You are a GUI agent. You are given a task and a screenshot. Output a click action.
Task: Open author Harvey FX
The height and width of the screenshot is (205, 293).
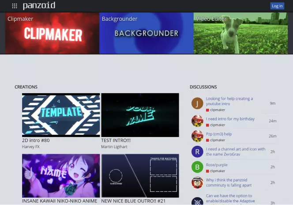click(31, 147)
